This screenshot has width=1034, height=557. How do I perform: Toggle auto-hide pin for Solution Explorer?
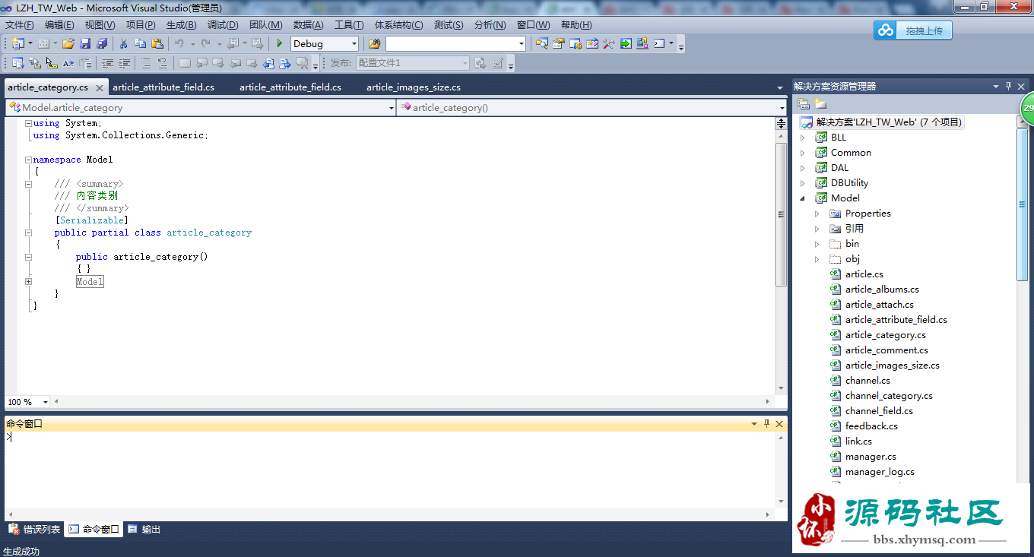(1009, 87)
